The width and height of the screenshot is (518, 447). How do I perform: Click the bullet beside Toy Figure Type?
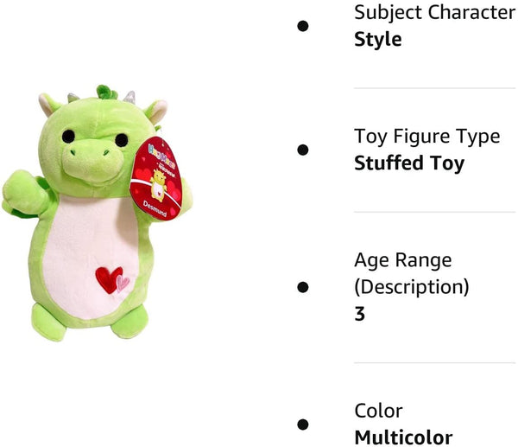tap(303, 150)
